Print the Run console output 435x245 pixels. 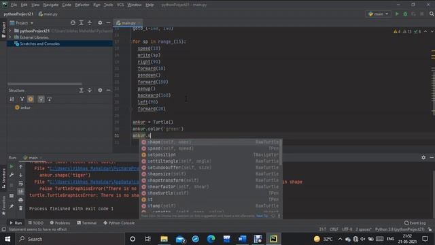(x=21, y=200)
